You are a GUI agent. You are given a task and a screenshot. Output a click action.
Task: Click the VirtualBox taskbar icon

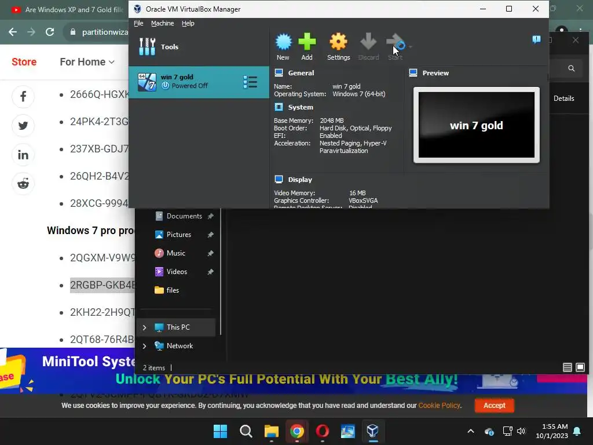(x=373, y=431)
